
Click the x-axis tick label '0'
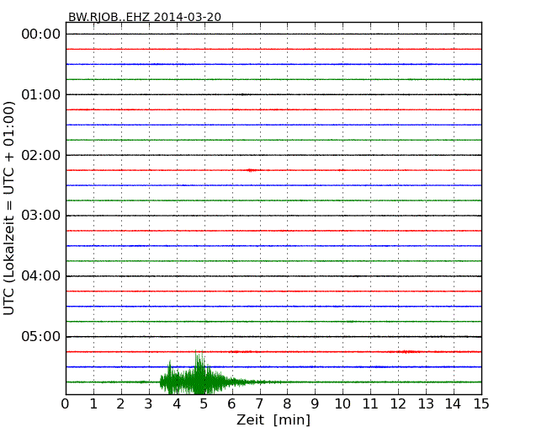pyautogui.click(x=66, y=404)
